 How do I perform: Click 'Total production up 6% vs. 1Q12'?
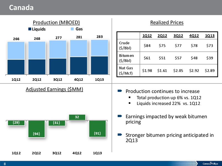tap(169, 98)
